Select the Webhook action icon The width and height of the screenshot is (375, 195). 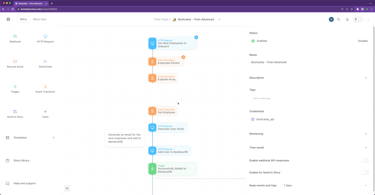[15, 37]
